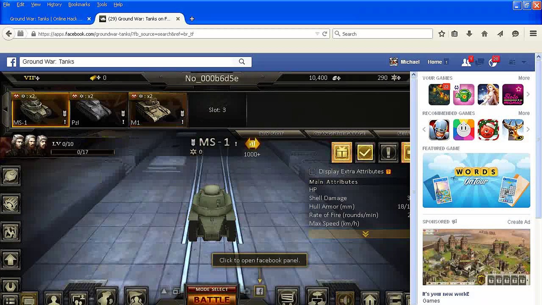Click the gold medal ranking icon above 1000+
Viewport: 542px width, 305px height.
pyautogui.click(x=252, y=144)
